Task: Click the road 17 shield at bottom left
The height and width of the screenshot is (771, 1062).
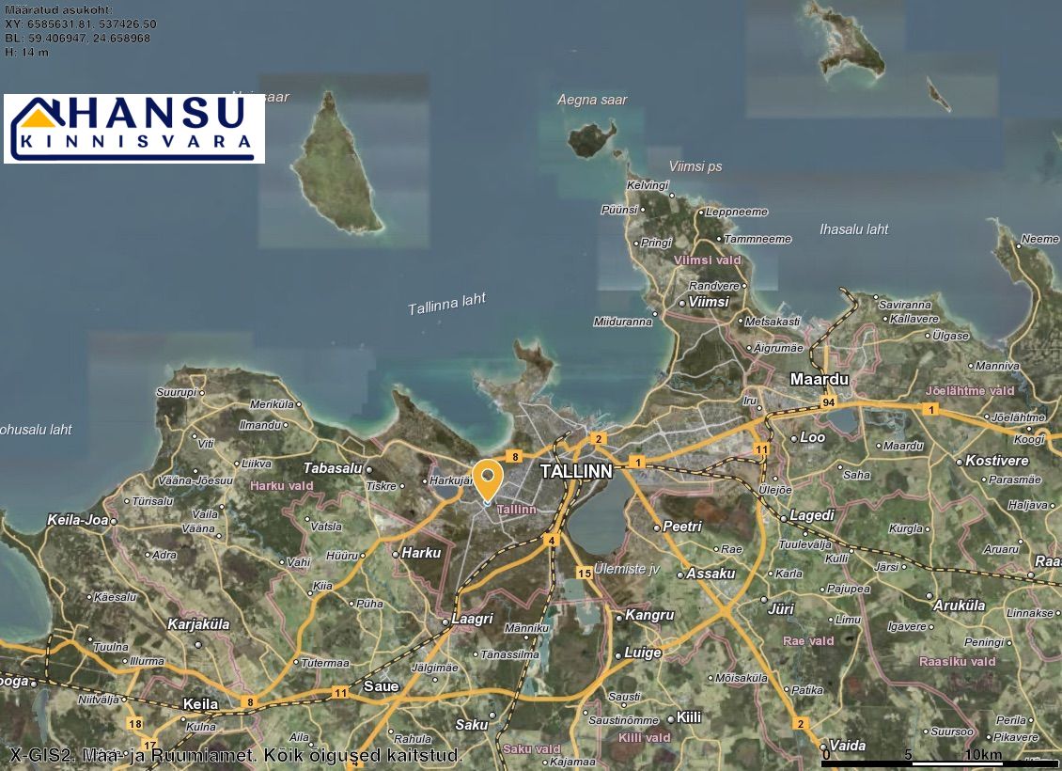Action: [x=149, y=746]
